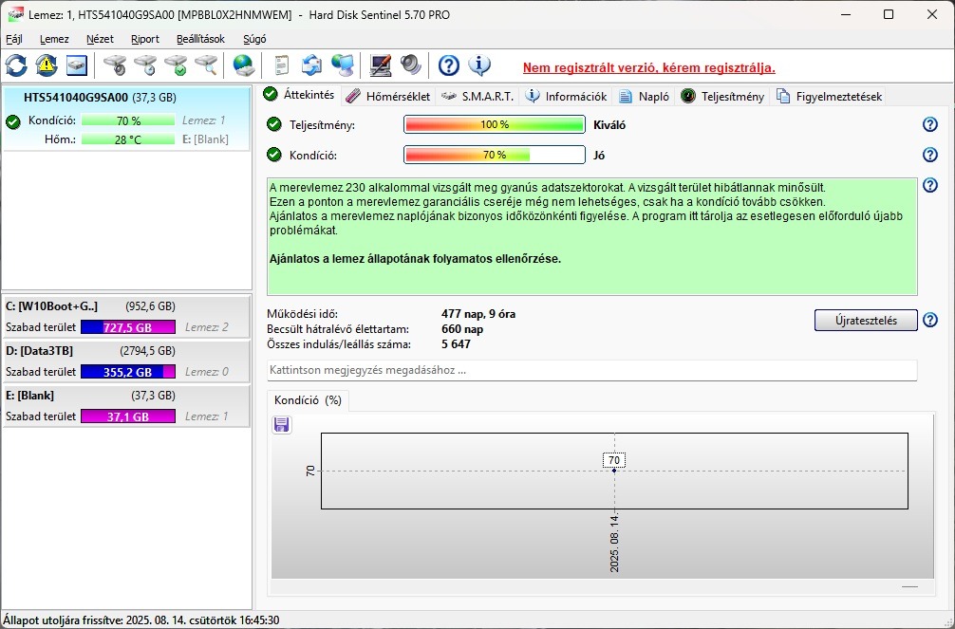Click help icon beside Teljesítmény bar

930,124
